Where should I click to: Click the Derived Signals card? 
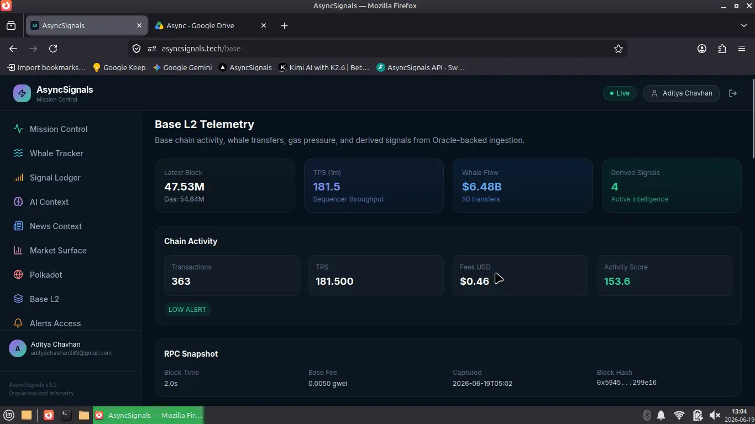coord(672,185)
